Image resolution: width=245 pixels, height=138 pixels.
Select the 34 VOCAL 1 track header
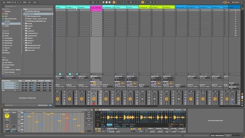(157, 8)
